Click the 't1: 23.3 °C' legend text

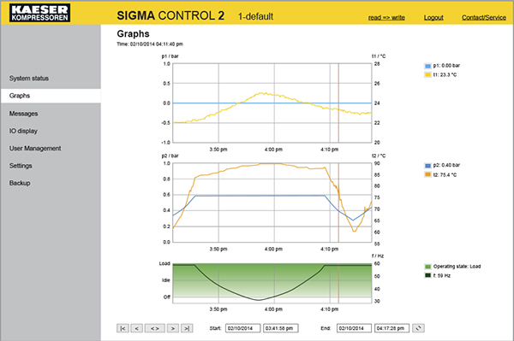tap(445, 75)
